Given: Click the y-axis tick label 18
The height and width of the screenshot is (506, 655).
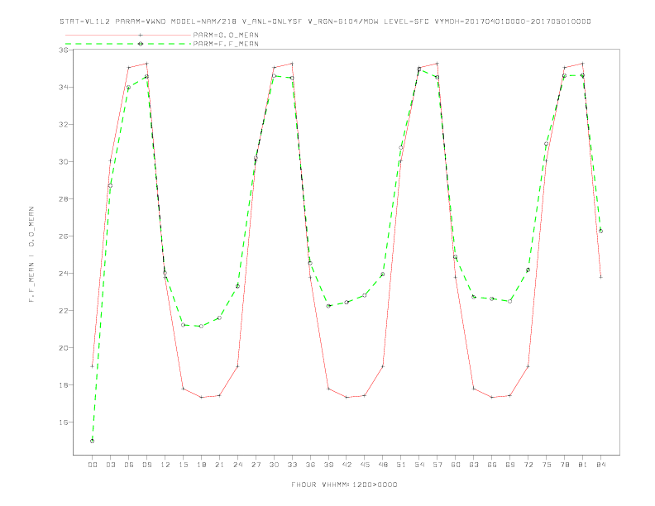Looking at the screenshot, I should pos(64,385).
